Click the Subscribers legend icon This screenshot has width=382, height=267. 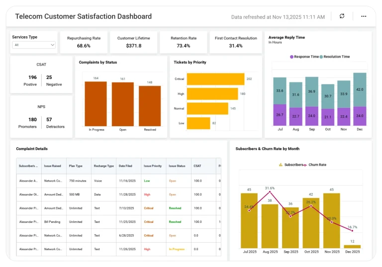pos(281,165)
